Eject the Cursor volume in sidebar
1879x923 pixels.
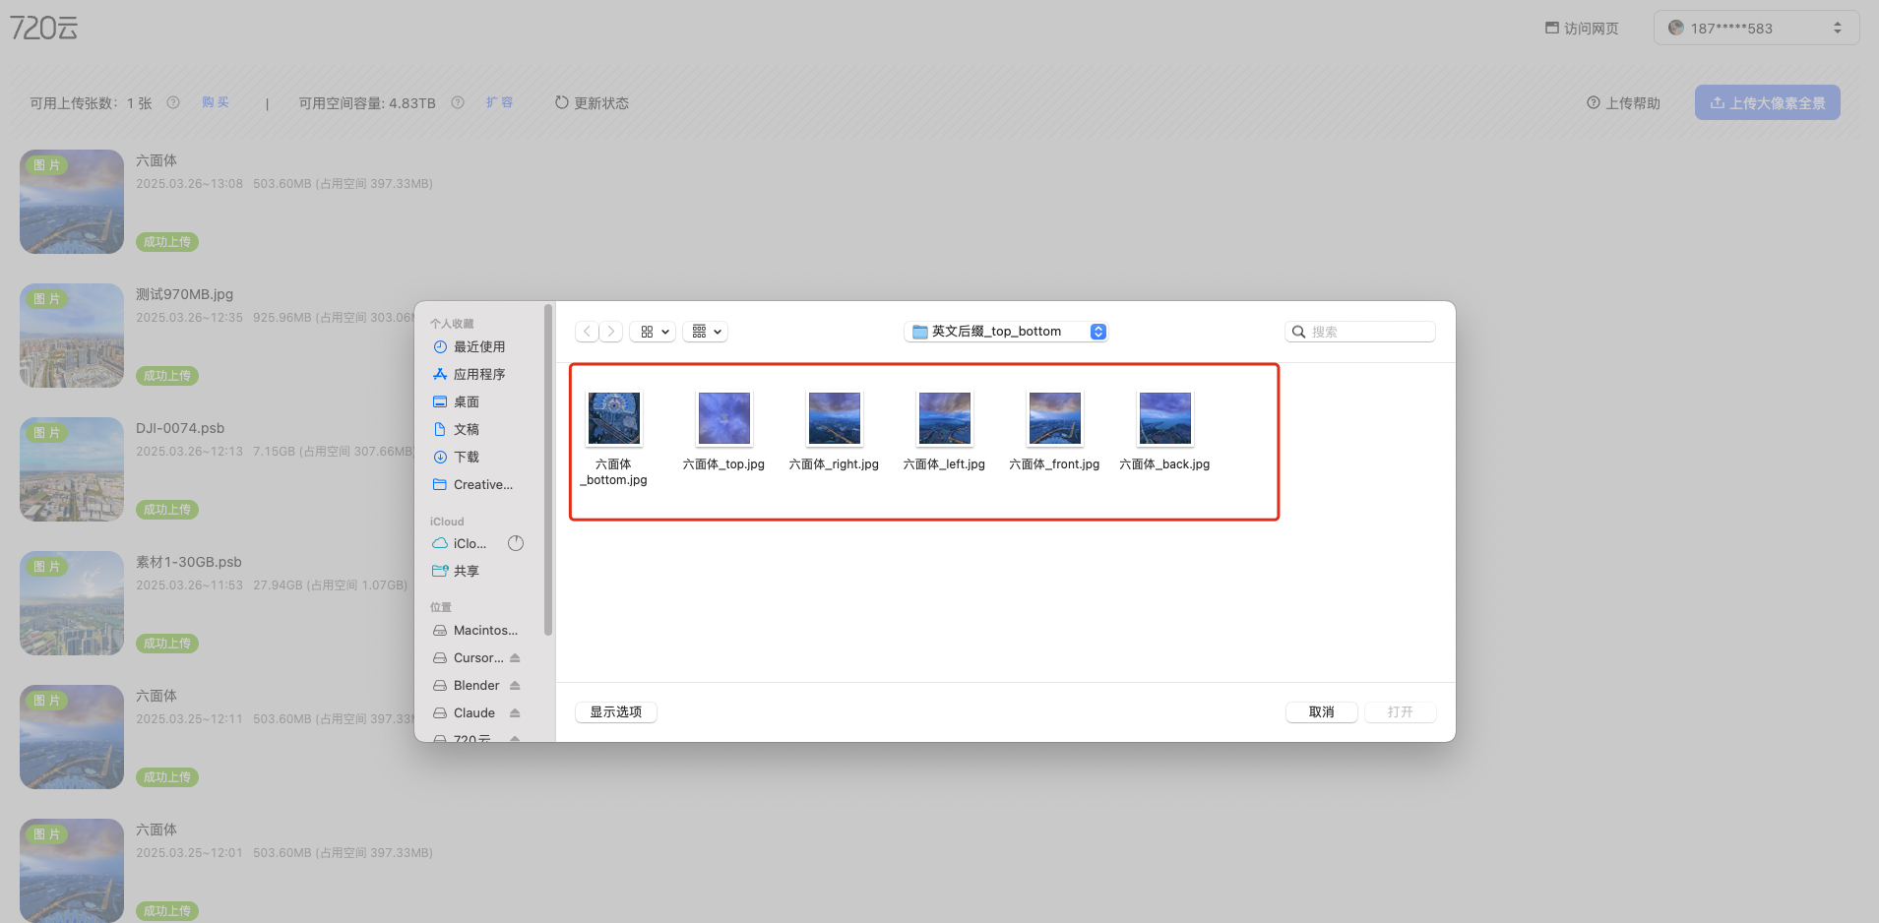(x=515, y=658)
